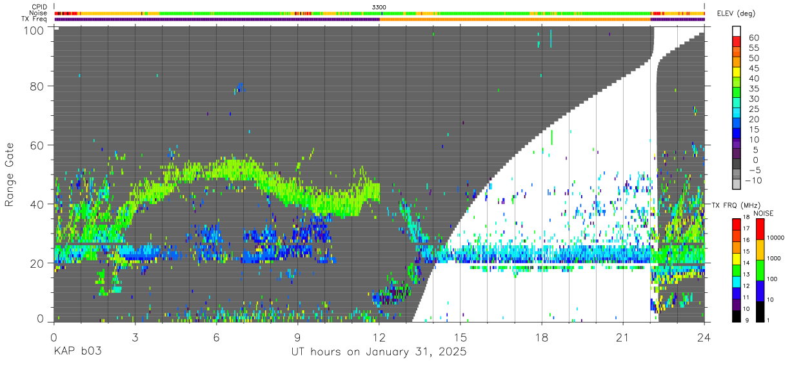Image resolution: width=792 pixels, height=365 pixels.
Task: Click the 24 tick label on UT hours axis
Action: click(x=704, y=337)
